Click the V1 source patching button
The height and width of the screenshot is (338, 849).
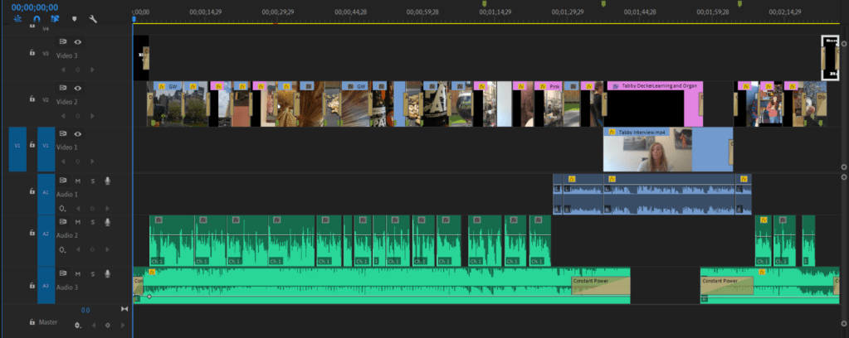tap(17, 144)
